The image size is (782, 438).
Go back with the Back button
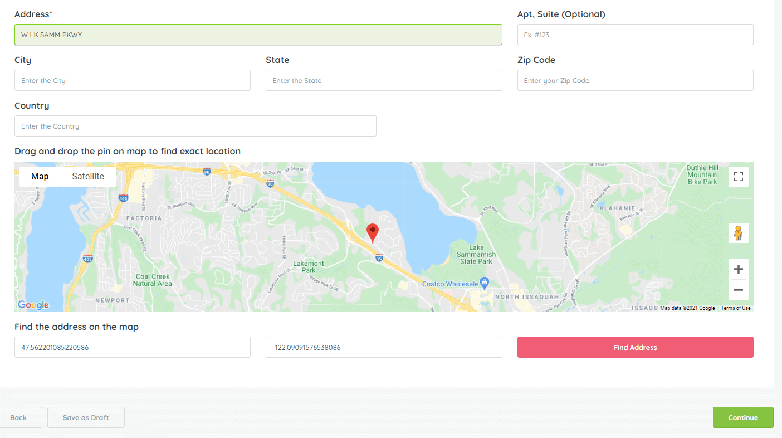[18, 417]
